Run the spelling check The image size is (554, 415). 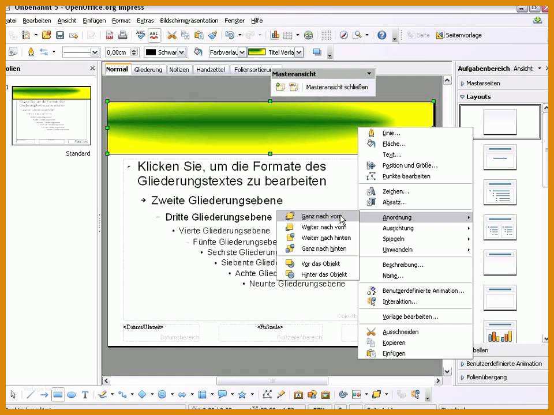tap(140, 35)
